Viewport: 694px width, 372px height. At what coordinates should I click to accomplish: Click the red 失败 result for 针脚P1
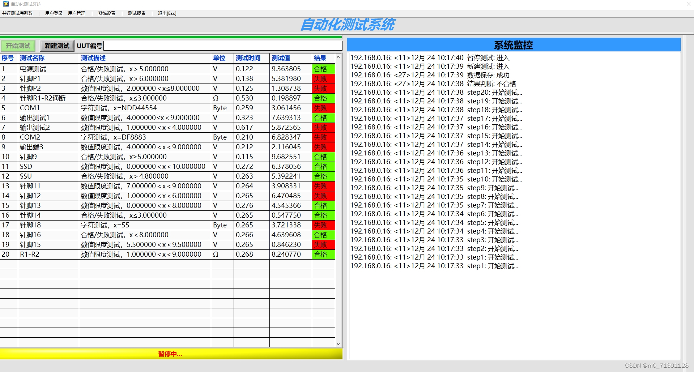point(323,79)
